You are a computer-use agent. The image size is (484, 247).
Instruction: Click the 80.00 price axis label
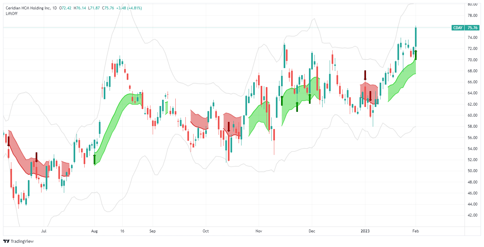pyautogui.click(x=472, y=4)
